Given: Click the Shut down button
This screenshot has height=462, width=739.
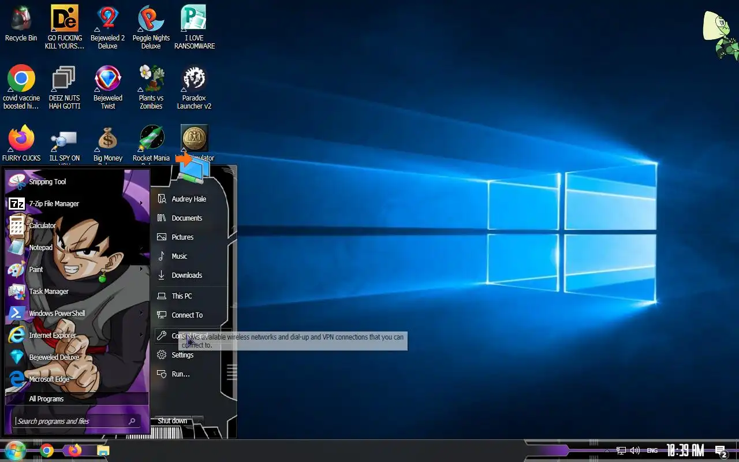Looking at the screenshot, I should pos(173,421).
